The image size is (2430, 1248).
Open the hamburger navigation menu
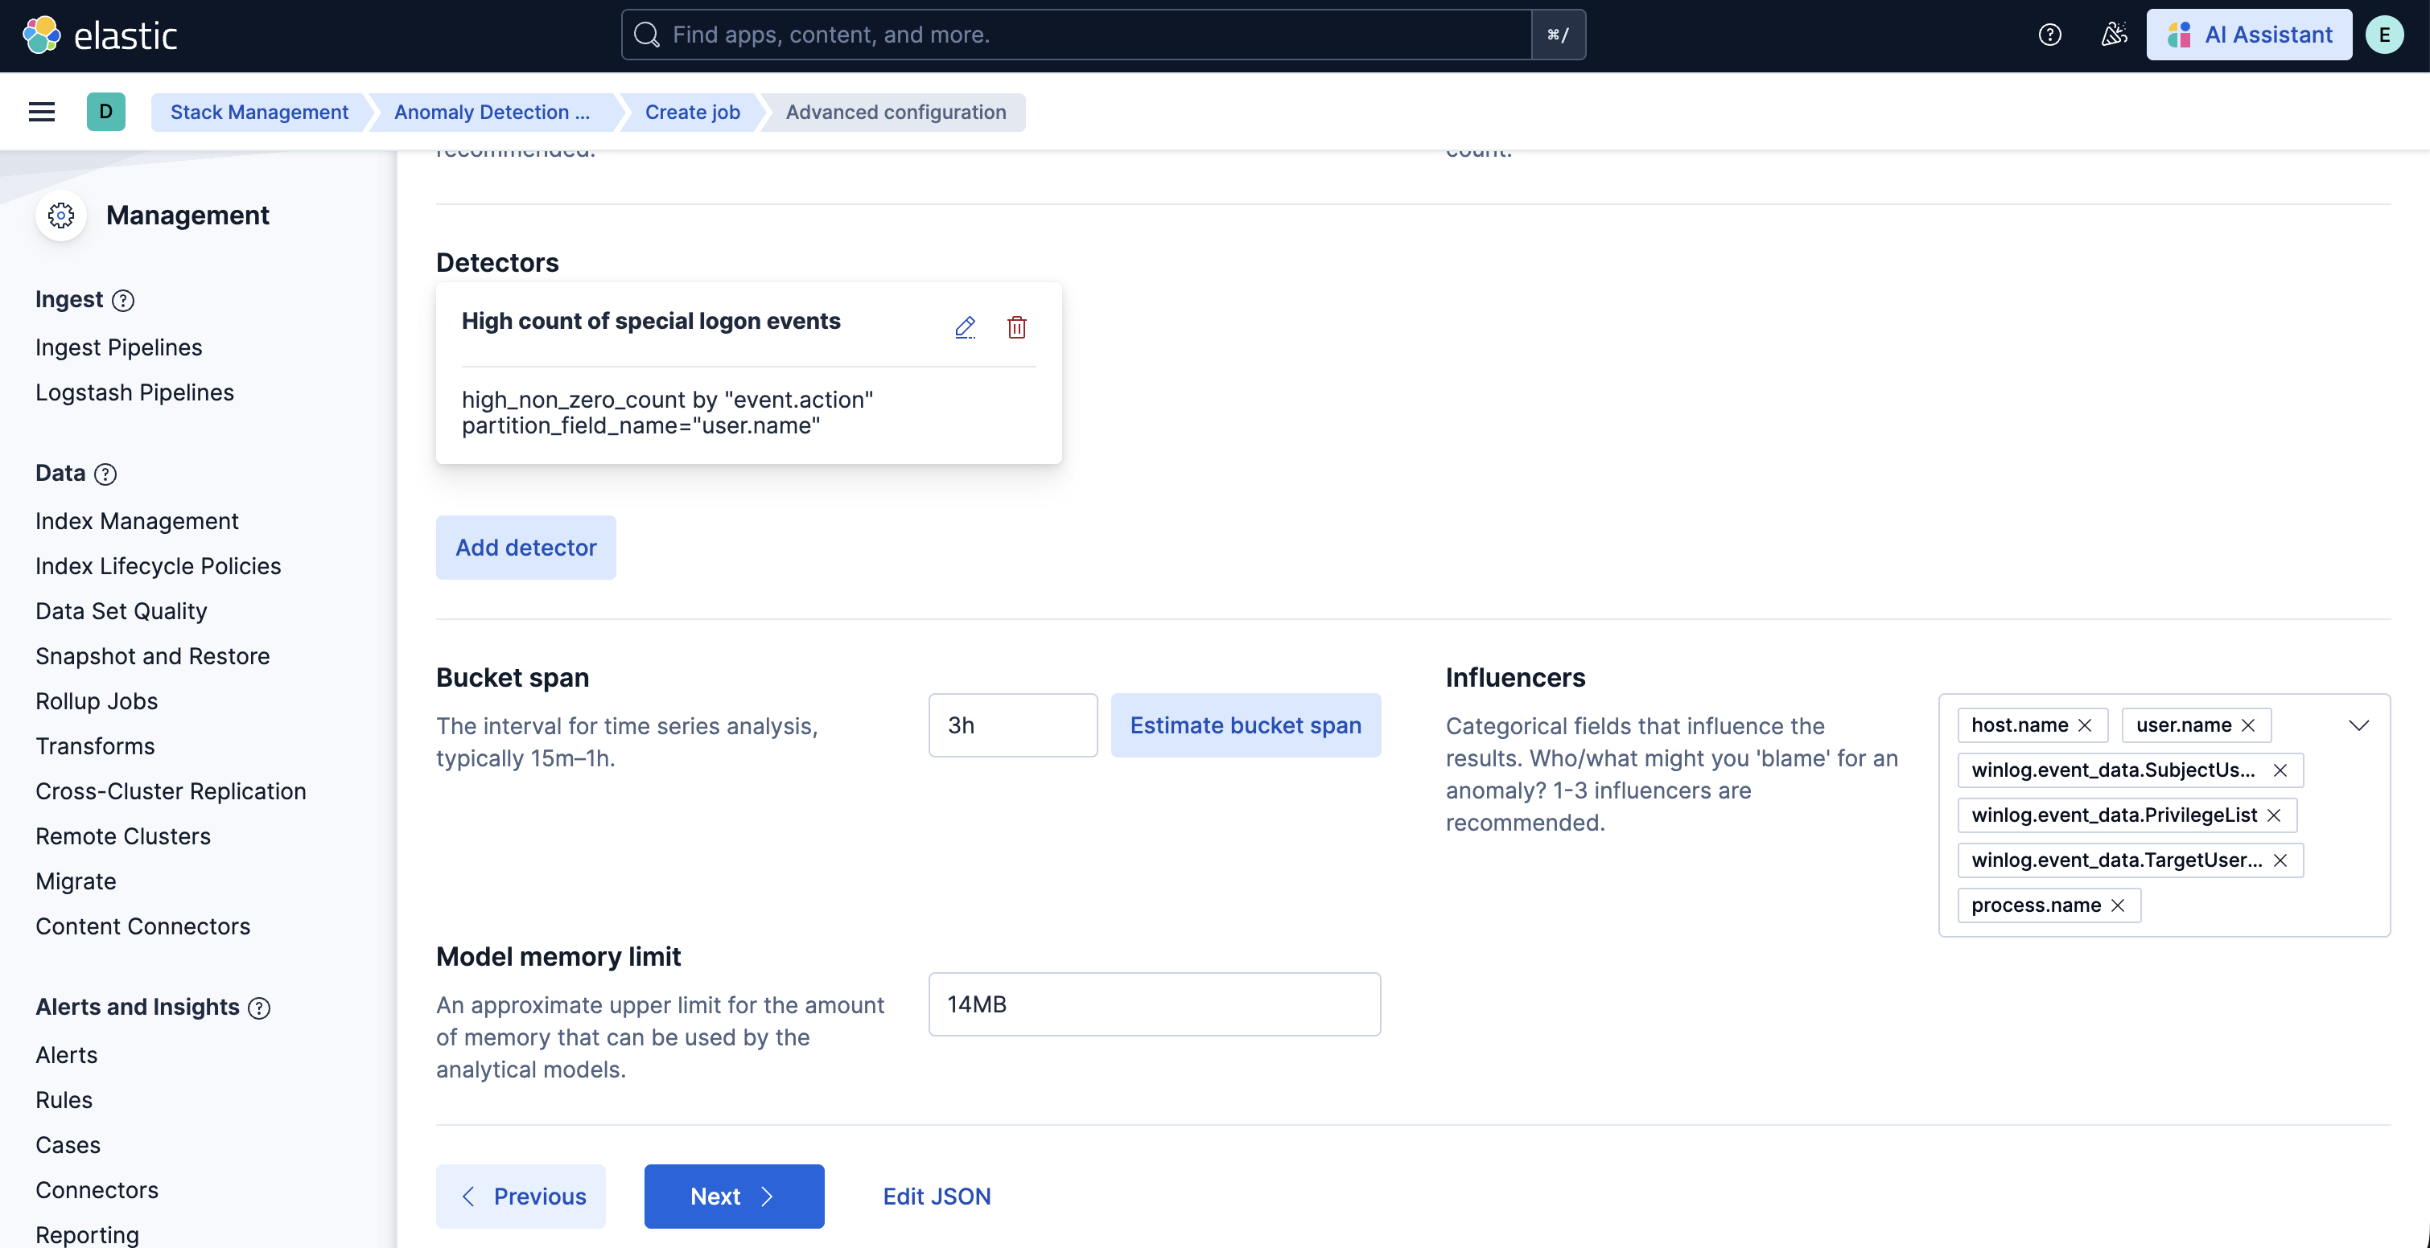pos(40,110)
